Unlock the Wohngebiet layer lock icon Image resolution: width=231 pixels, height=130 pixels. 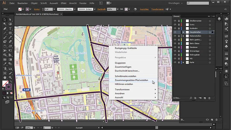[x=179, y=55]
